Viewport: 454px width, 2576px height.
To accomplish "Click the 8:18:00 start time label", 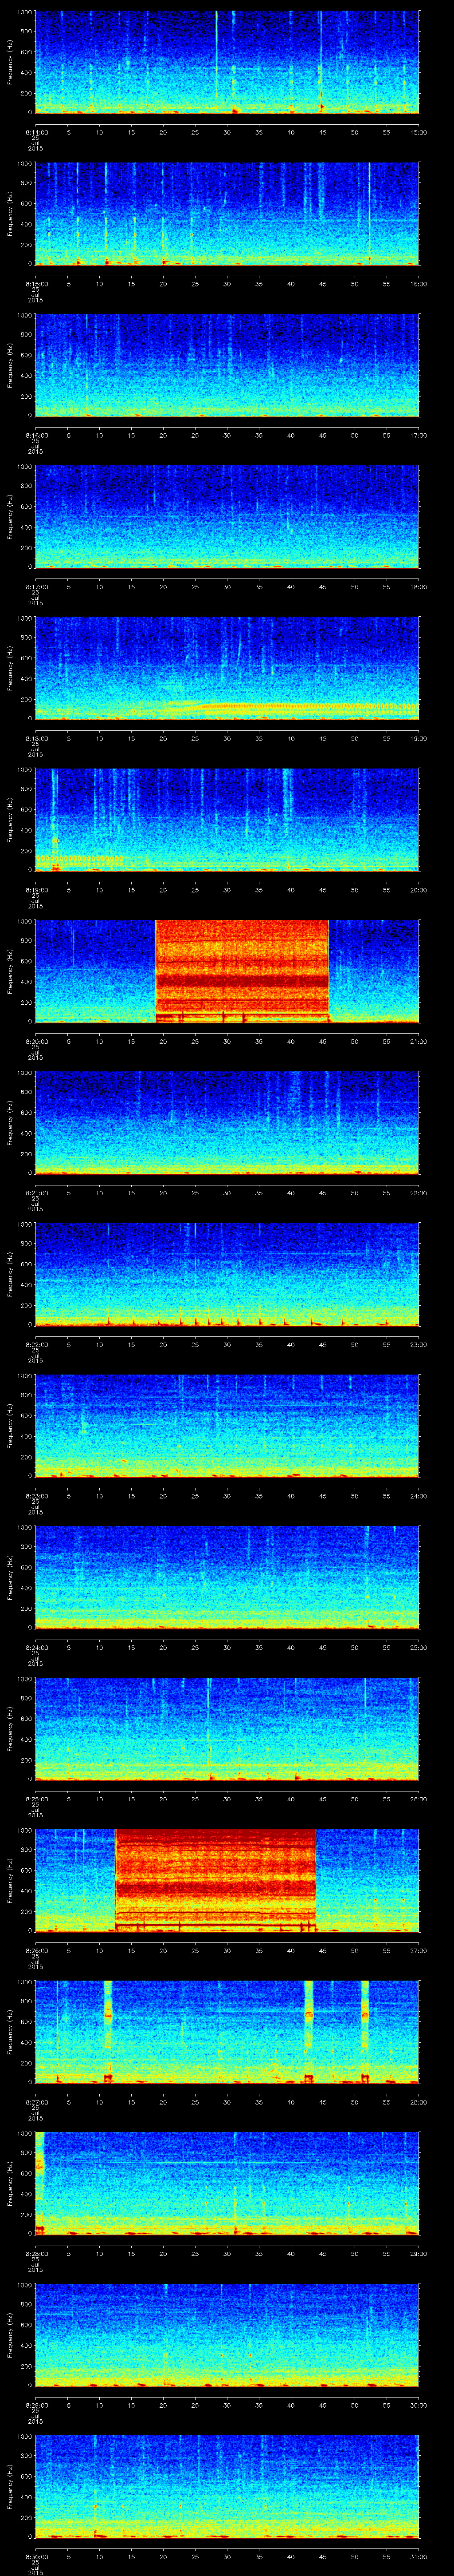I will tap(36, 738).
